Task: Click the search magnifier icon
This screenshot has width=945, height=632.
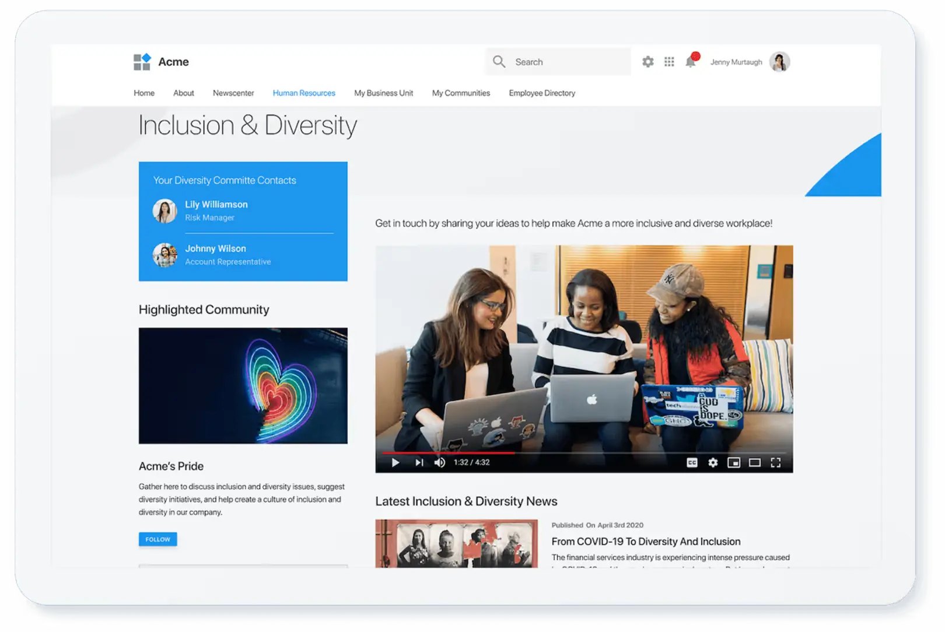Action: point(499,62)
